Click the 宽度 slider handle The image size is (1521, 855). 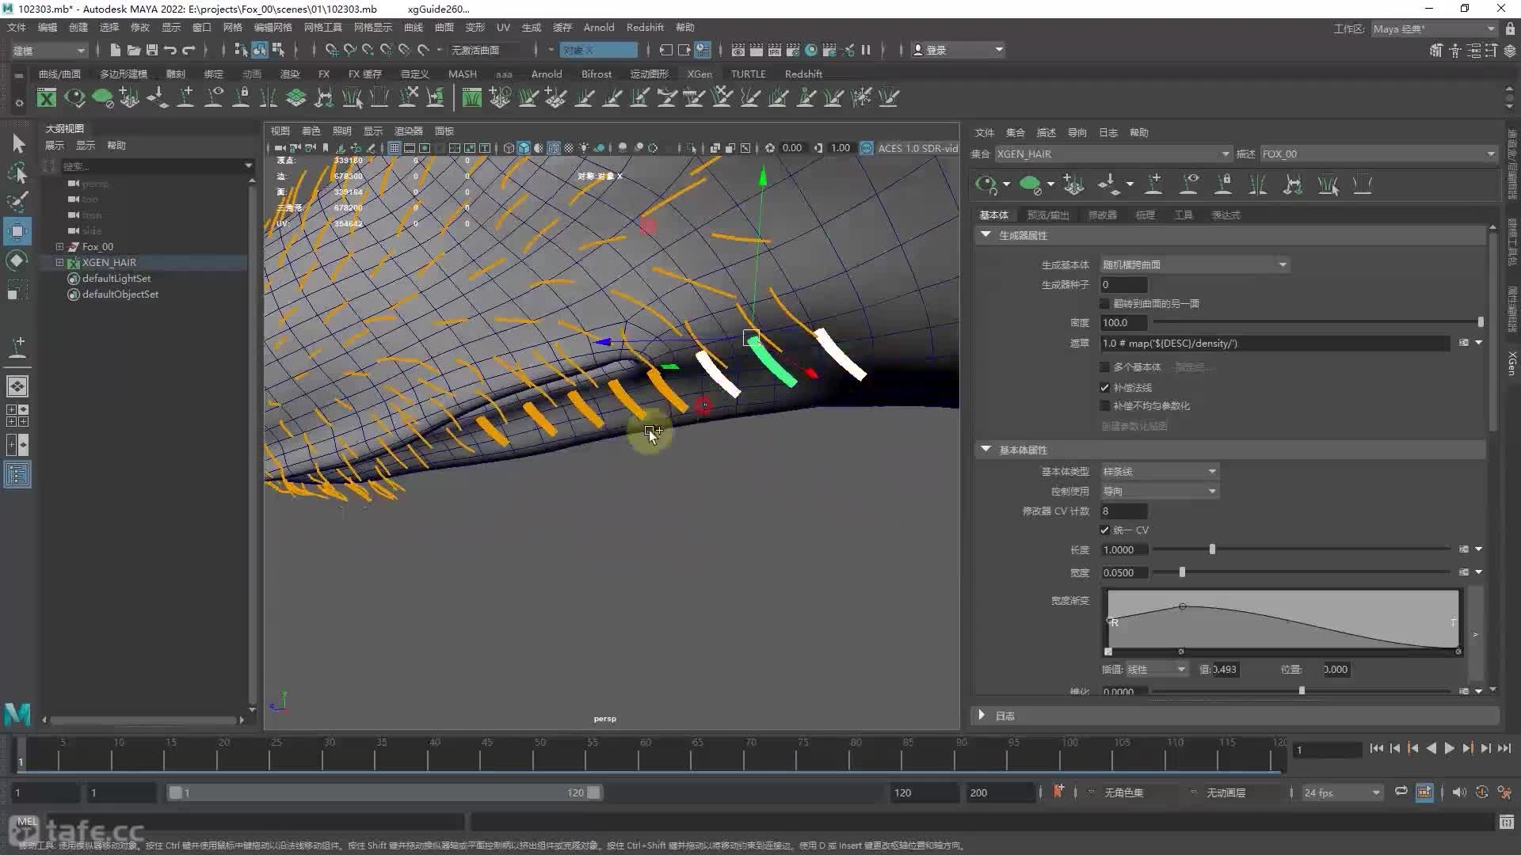pos(1182,572)
